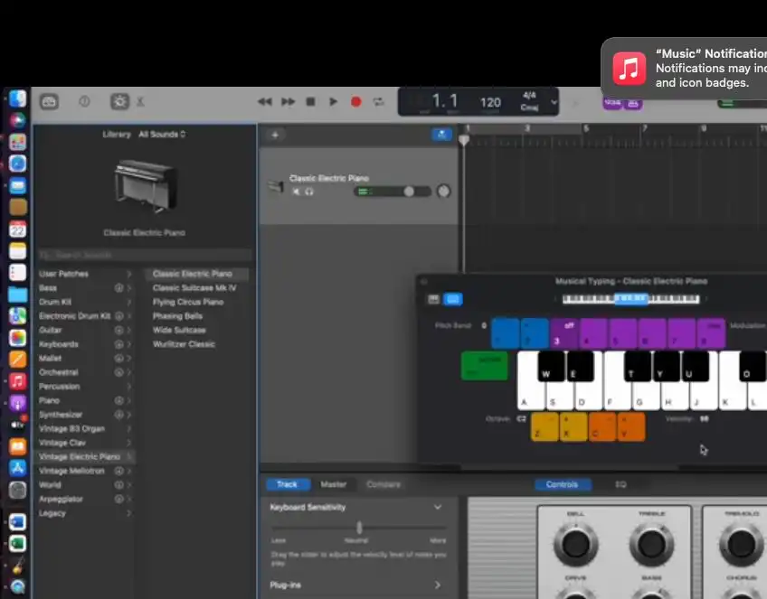Raise the octave with the X key
The width and height of the screenshot is (767, 599).
coord(573,427)
